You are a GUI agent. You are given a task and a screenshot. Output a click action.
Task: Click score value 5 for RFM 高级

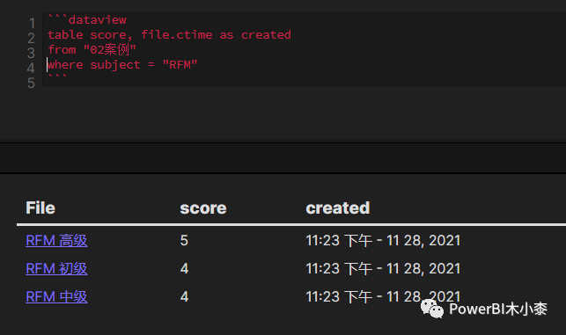[184, 241]
